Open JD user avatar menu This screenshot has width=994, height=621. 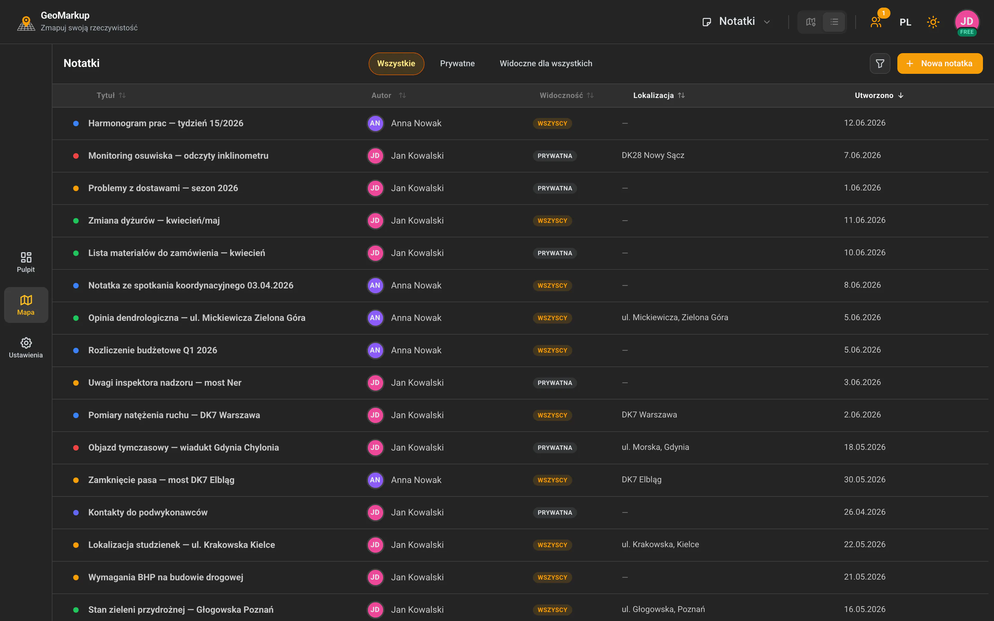[x=966, y=22]
